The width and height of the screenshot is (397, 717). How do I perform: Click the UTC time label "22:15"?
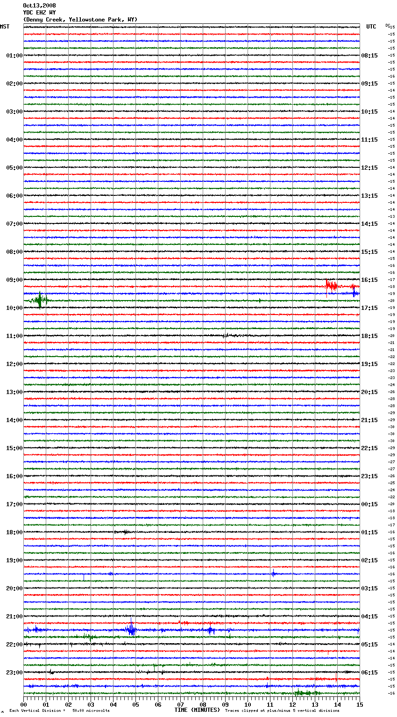pyautogui.click(x=369, y=448)
